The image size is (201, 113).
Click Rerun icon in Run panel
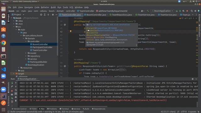pos(12,83)
